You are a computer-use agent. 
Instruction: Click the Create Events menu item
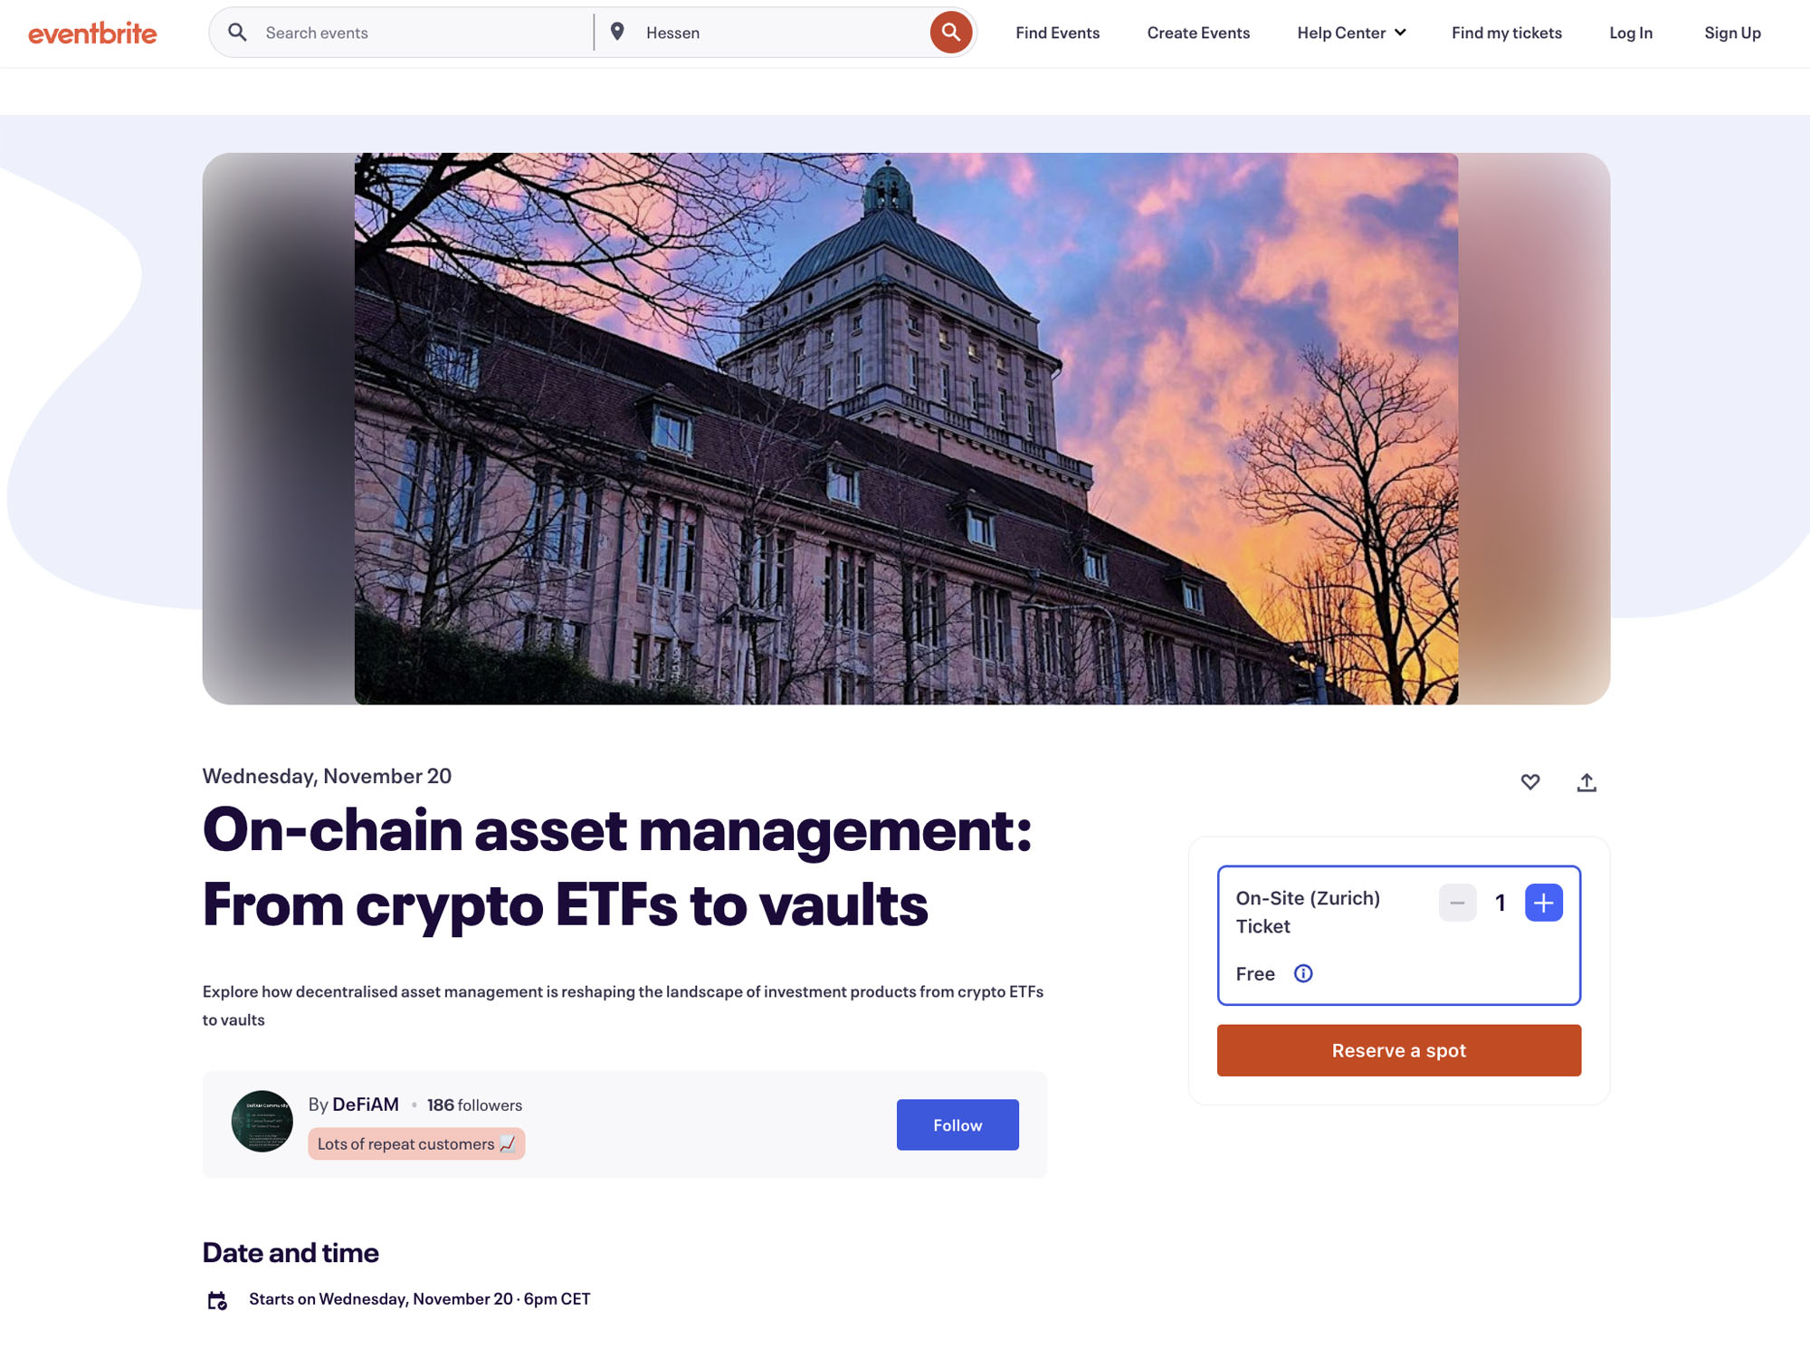[x=1197, y=32]
